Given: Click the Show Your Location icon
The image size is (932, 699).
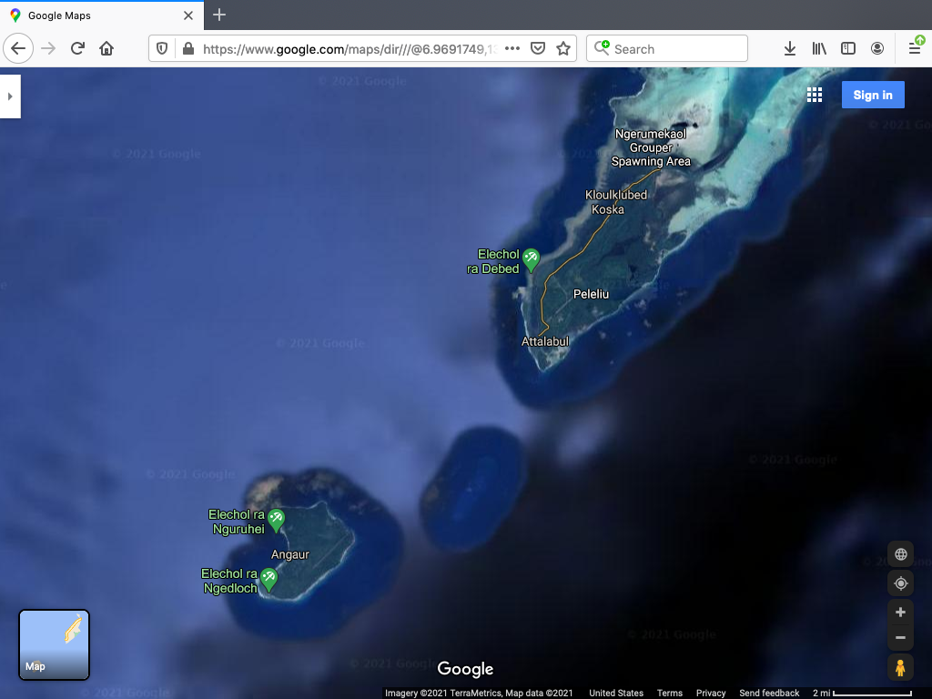Looking at the screenshot, I should 900,583.
